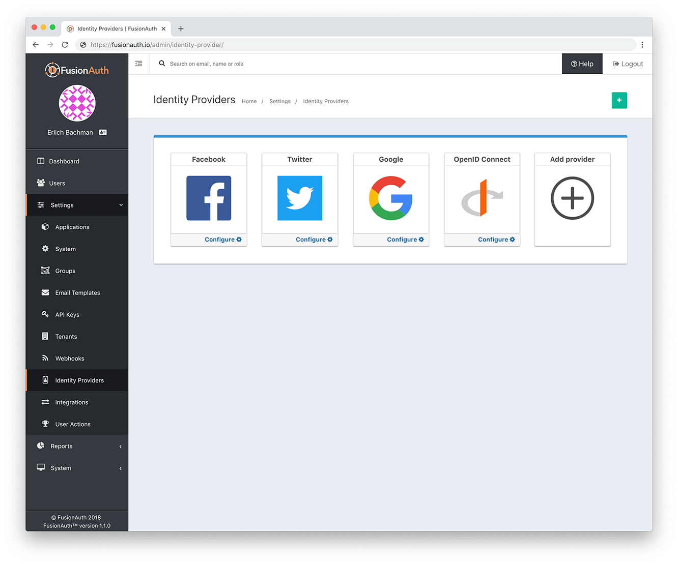Screen dimensions: 678x565
Task: Click the browser forward arrow
Action: 50,45
